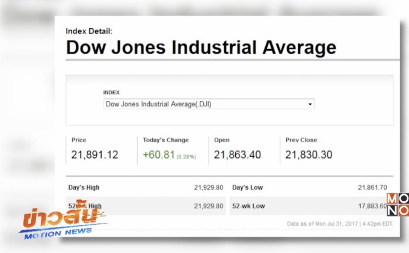Select the Prev Close value 21,830.30
The width and height of the screenshot is (409, 253).
tap(309, 155)
